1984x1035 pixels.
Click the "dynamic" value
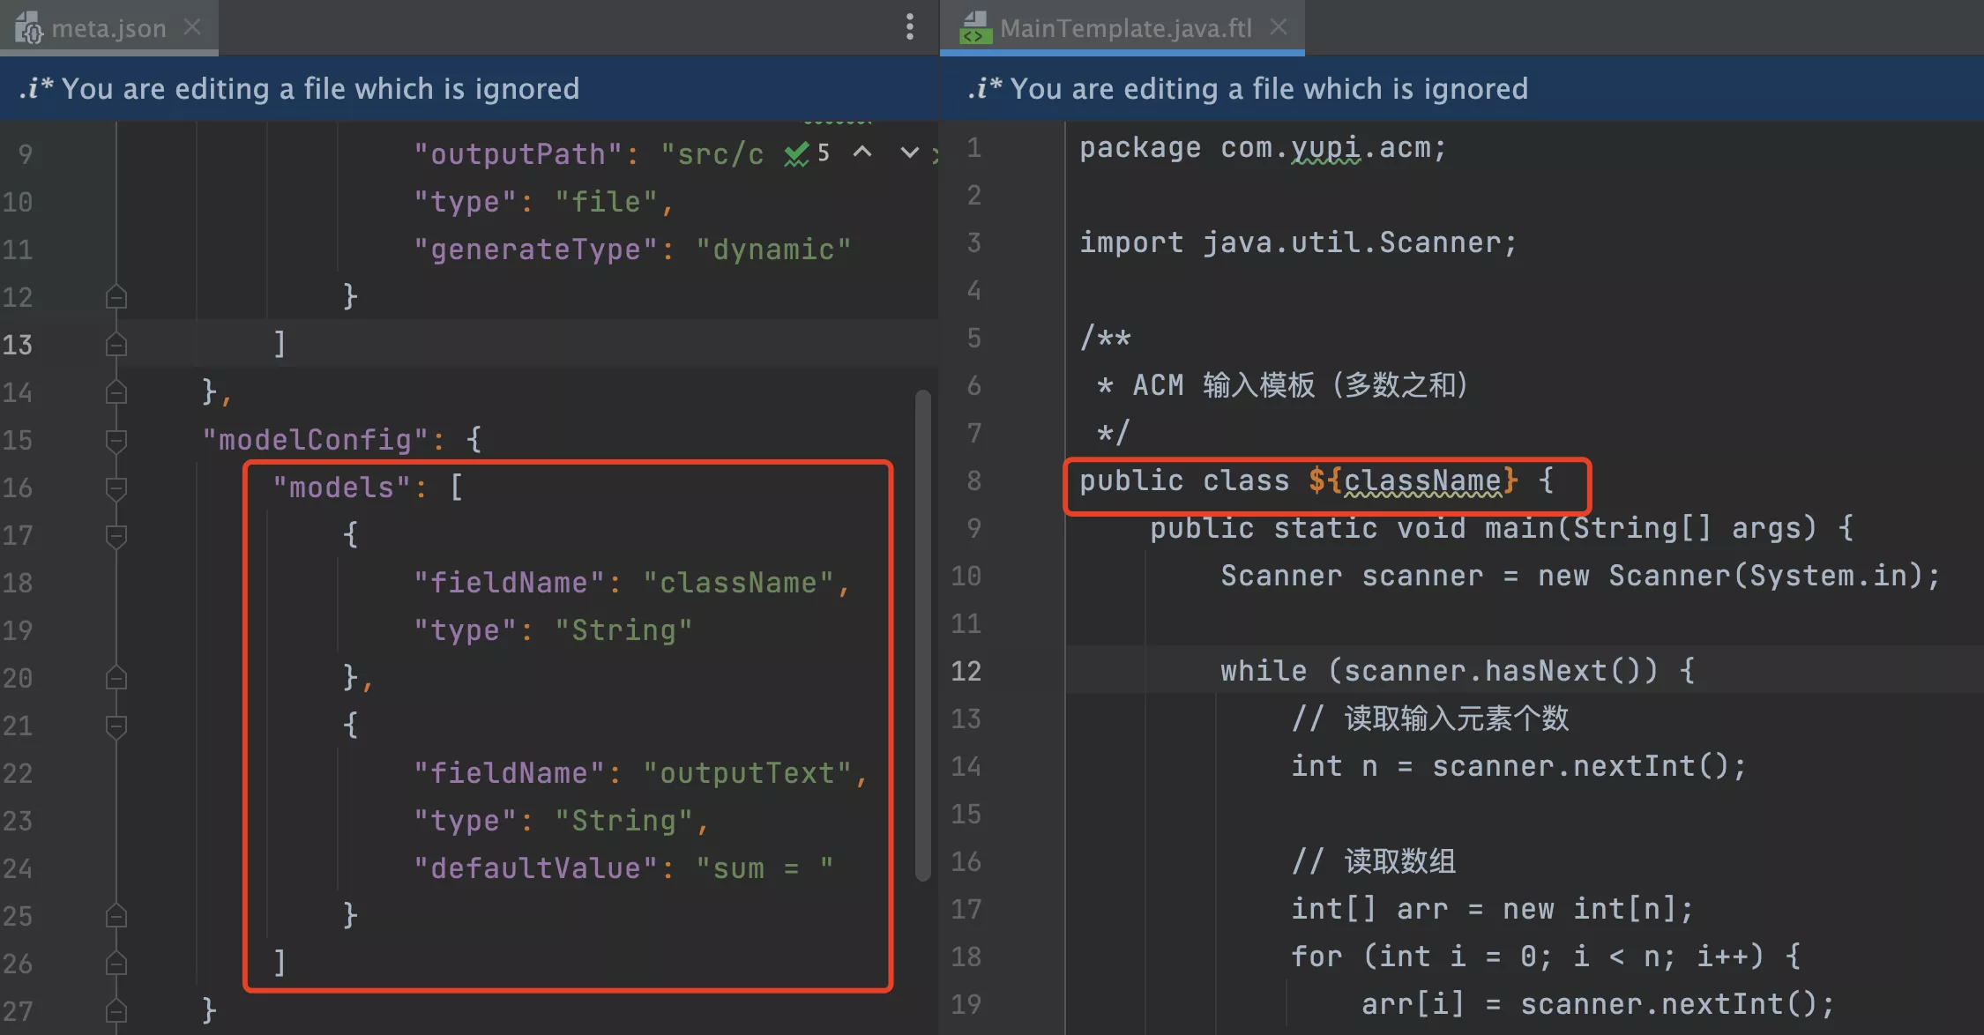tap(773, 249)
